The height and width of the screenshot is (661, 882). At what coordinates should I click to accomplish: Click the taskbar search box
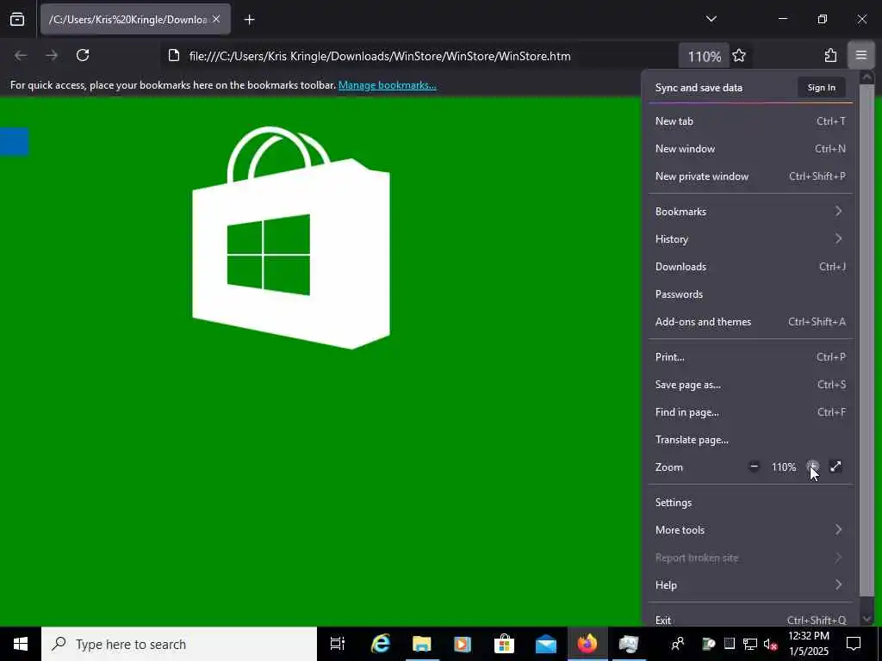point(179,644)
